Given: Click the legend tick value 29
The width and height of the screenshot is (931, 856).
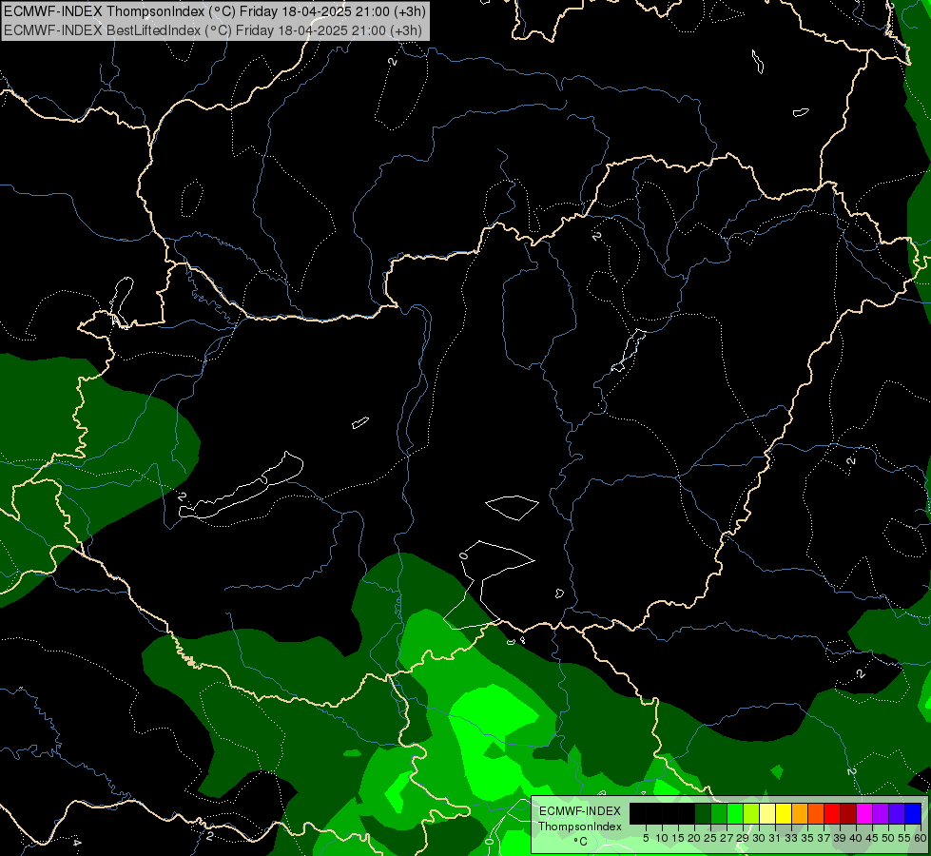Looking at the screenshot, I should (x=743, y=838).
